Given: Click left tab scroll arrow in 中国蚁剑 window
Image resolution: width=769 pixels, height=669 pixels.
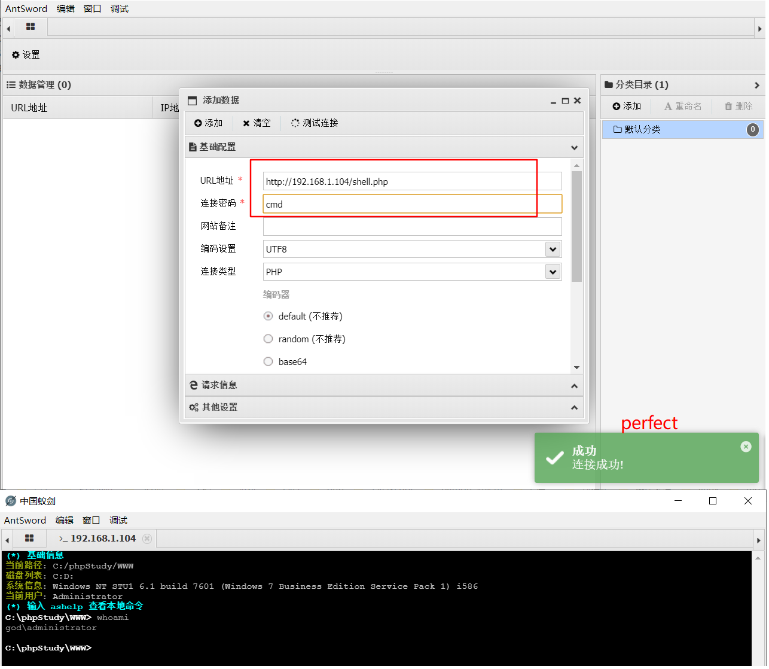Looking at the screenshot, I should click(7, 539).
